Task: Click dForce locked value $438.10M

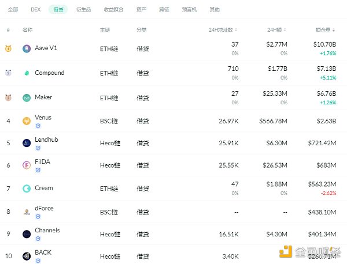Action: click(x=322, y=212)
